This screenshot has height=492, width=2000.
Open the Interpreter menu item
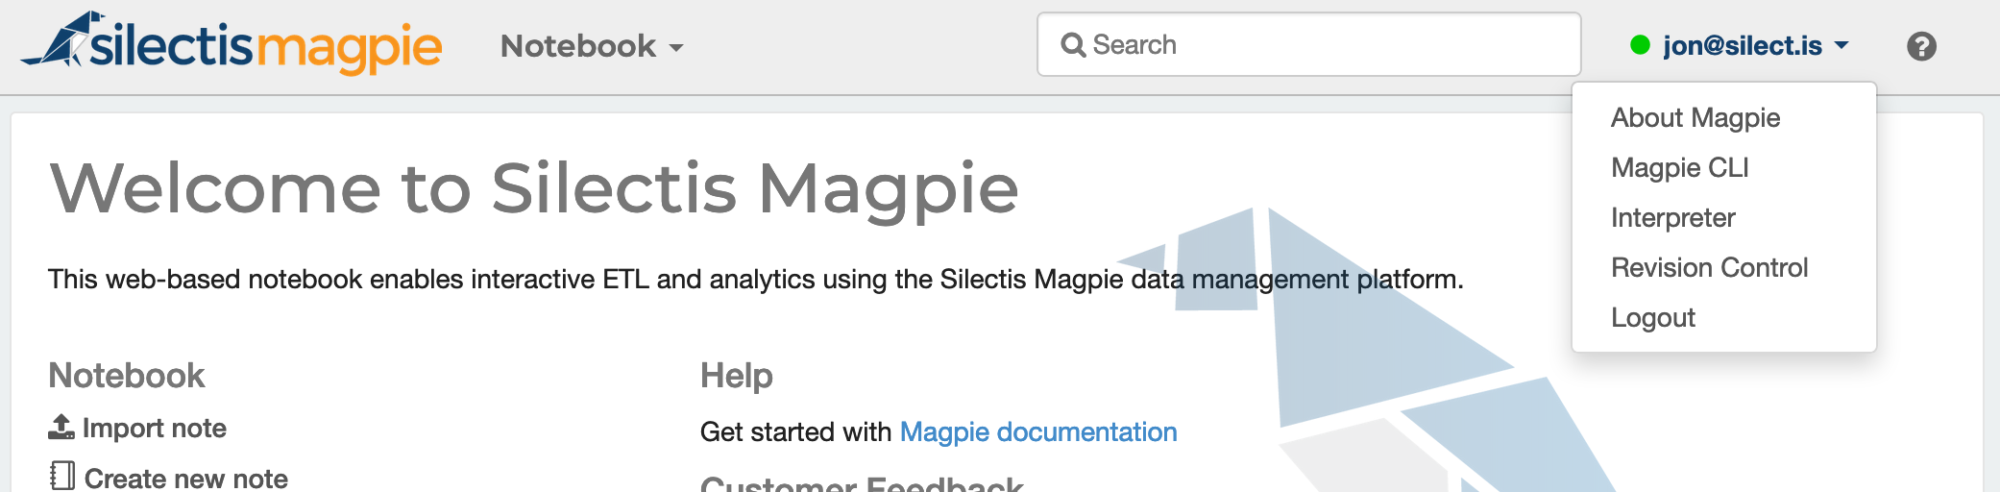tap(1673, 217)
